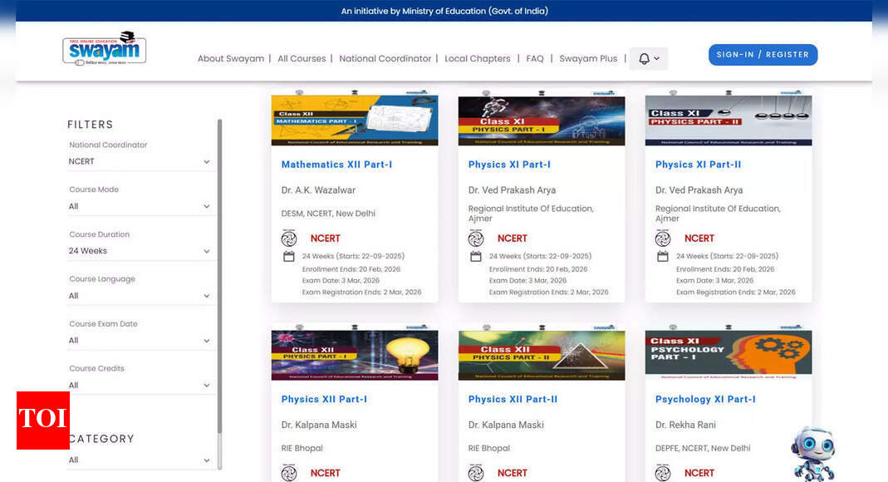Open the All Courses menu item
The image size is (888, 482).
302,59
